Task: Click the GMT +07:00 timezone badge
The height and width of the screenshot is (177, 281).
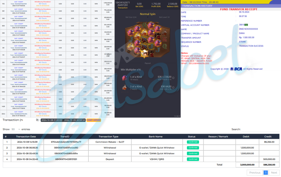Action: coord(94,120)
